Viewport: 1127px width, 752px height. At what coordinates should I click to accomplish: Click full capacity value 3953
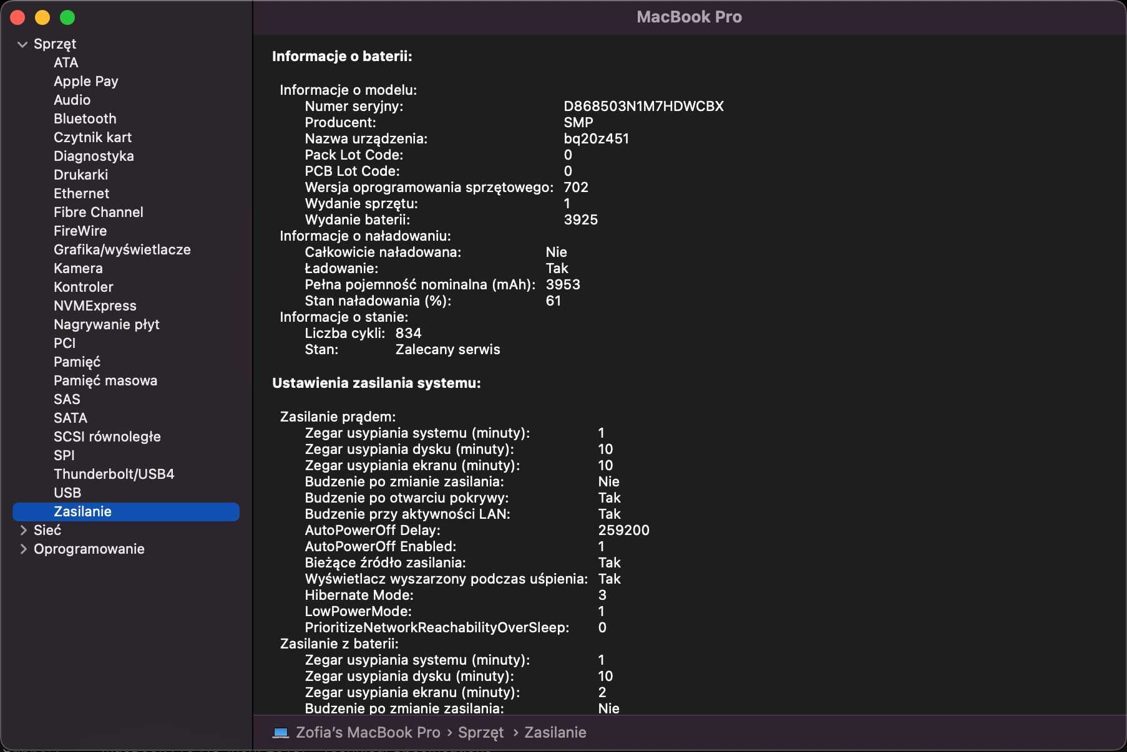pos(563,284)
